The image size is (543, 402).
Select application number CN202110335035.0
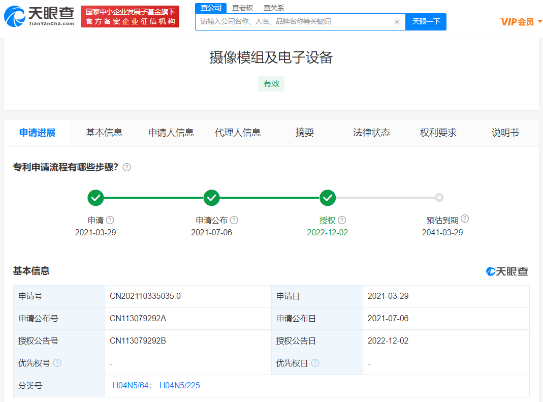click(145, 296)
